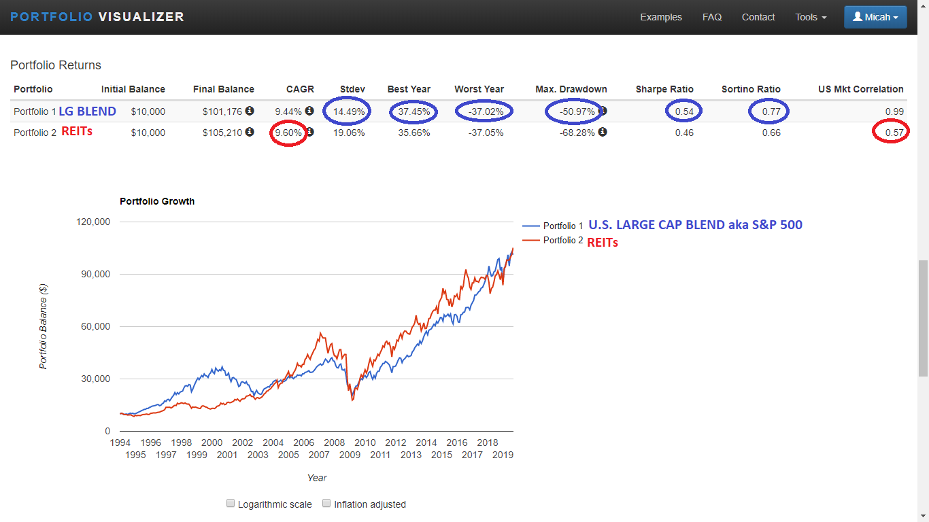Click the Portfolio Returns heading
Screen dimensions: 929x522
56,65
